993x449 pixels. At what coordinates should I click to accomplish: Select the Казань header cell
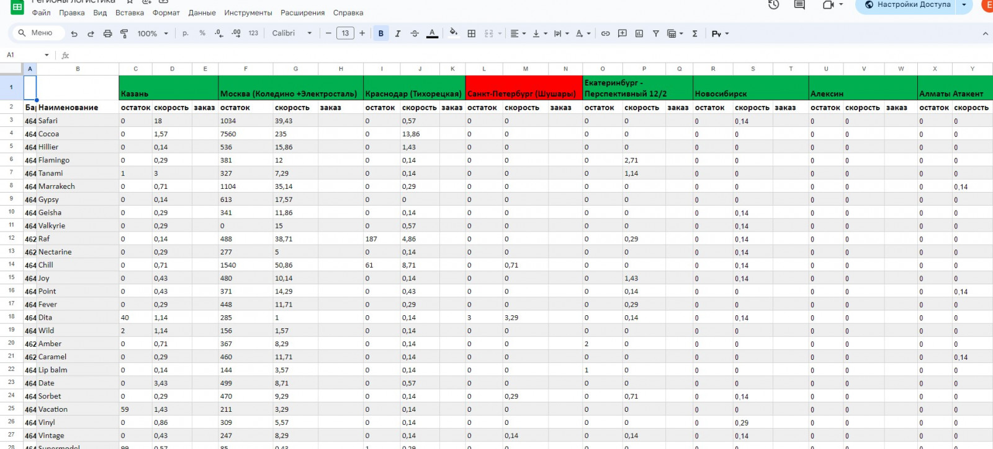168,88
